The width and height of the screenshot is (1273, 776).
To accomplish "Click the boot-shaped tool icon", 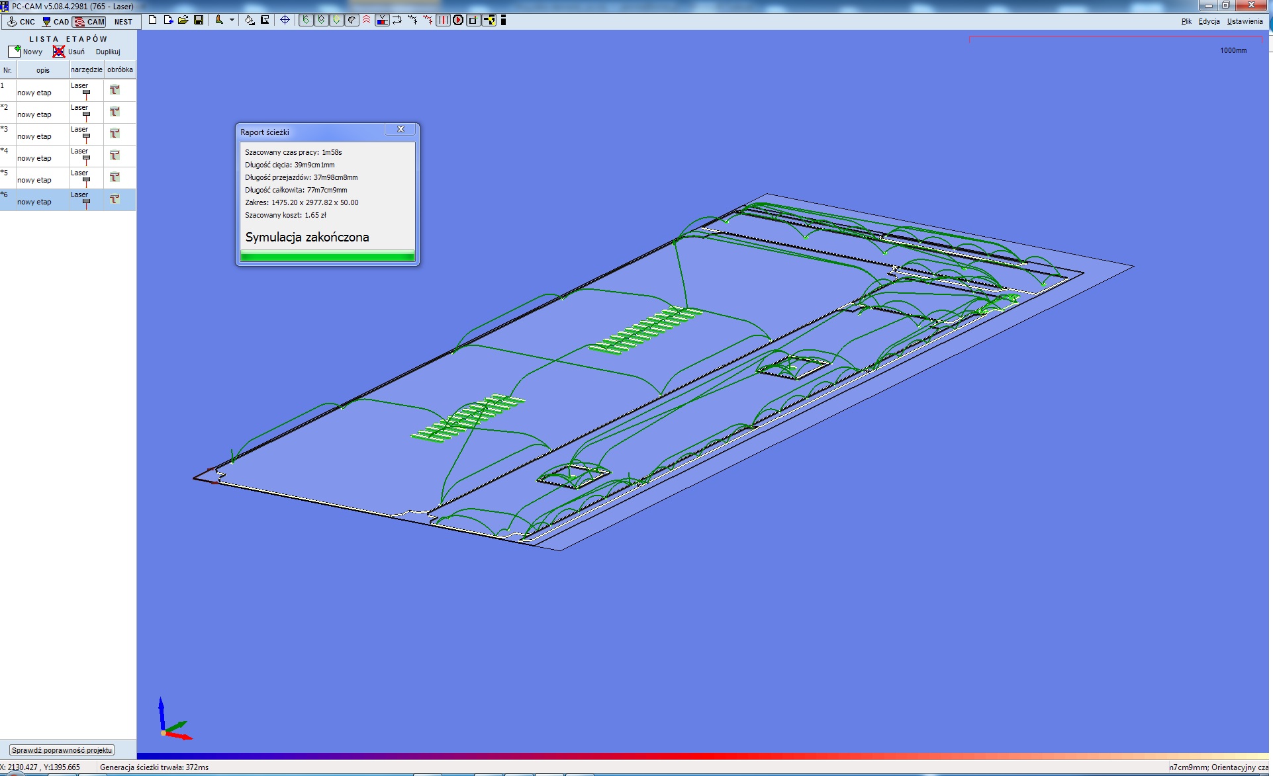I will (x=219, y=20).
